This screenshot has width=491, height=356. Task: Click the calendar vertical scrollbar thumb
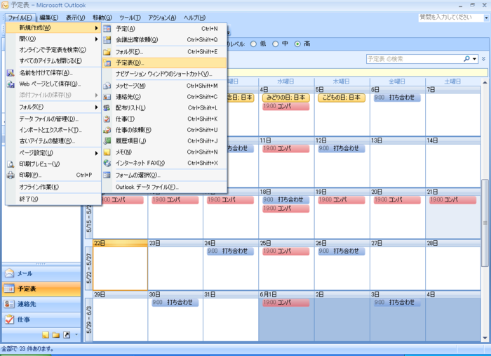tap(485, 223)
